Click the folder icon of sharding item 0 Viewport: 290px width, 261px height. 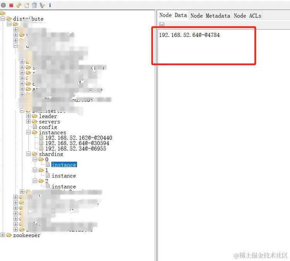tap(41, 159)
